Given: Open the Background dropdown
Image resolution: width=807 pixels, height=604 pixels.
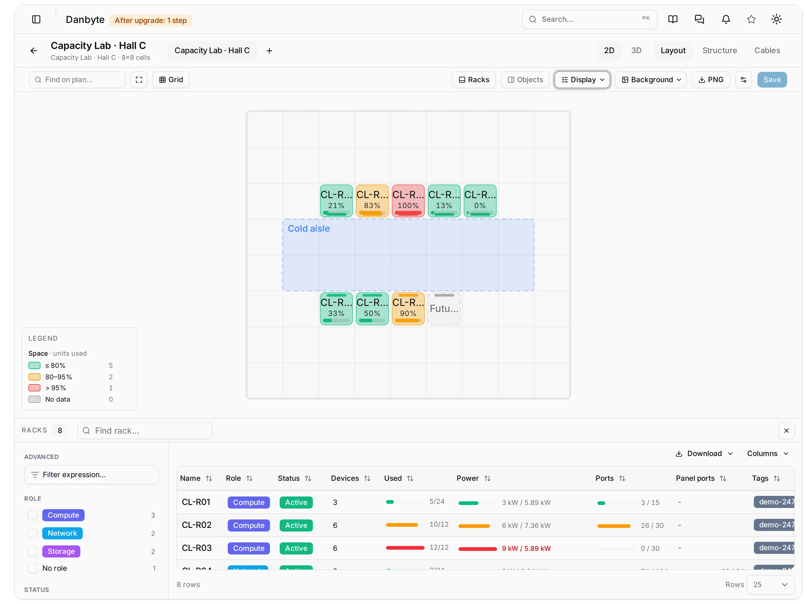Looking at the screenshot, I should (x=651, y=79).
